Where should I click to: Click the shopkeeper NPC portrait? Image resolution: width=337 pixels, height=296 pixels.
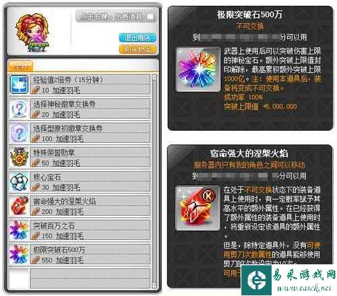[x=32, y=33]
